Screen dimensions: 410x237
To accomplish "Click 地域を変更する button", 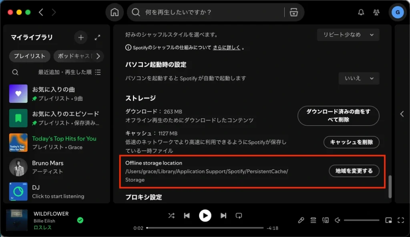I will click(x=354, y=171).
